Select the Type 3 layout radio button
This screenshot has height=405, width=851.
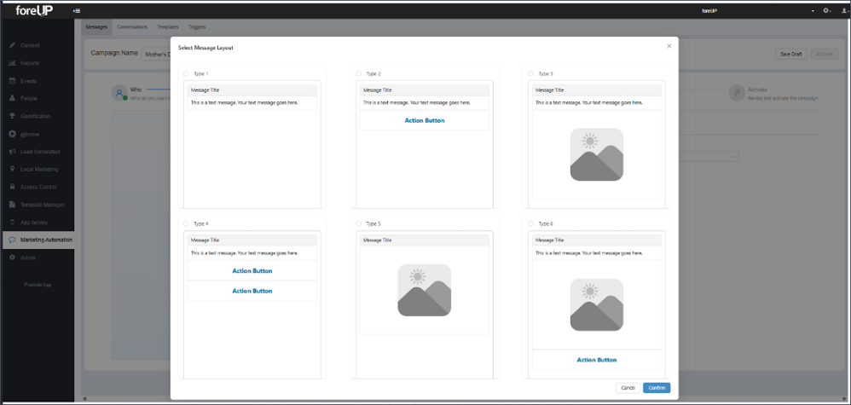(x=530, y=73)
